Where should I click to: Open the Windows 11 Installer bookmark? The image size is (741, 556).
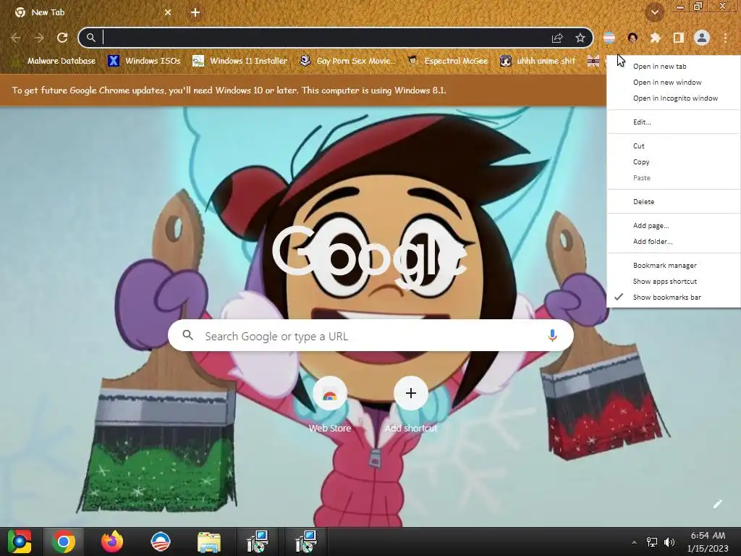[240, 61]
